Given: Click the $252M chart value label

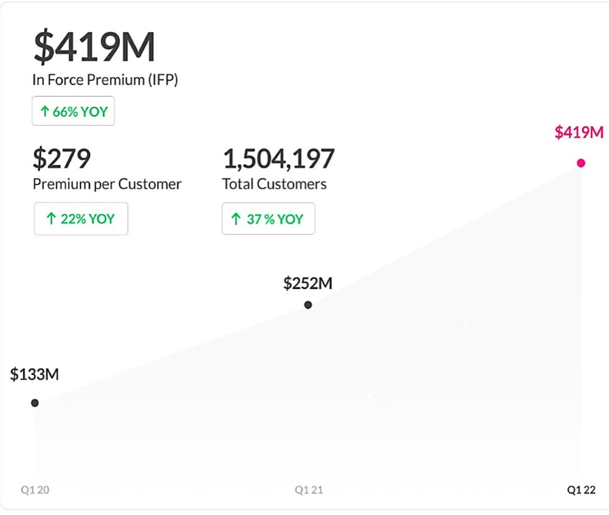Looking at the screenshot, I should [308, 283].
